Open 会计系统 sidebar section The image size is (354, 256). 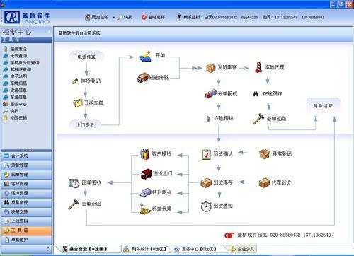(x=26, y=156)
